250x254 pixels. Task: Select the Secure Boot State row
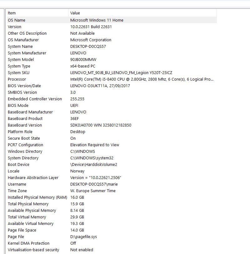coord(112,138)
